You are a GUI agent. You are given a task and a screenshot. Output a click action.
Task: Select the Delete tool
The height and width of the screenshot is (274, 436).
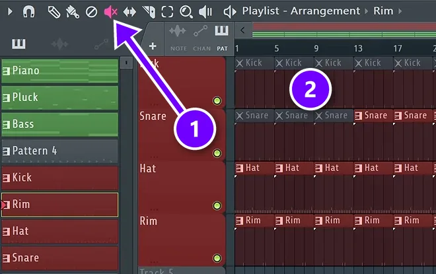91,12
